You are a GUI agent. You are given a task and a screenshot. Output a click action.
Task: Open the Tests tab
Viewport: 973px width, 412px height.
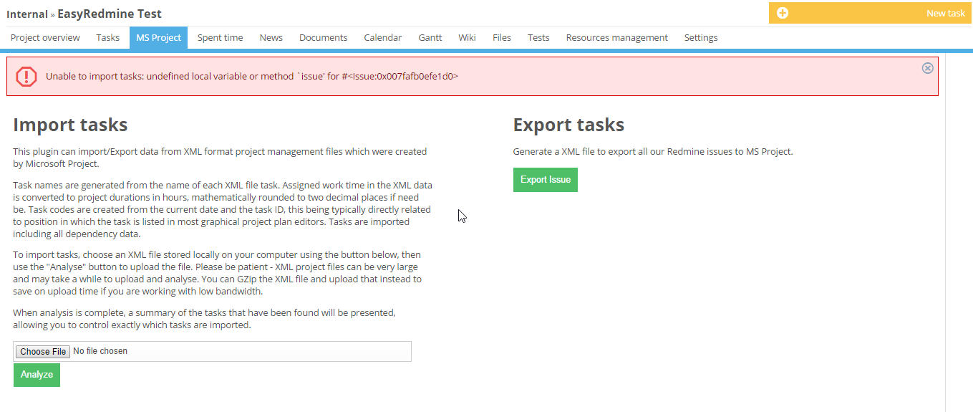point(538,37)
